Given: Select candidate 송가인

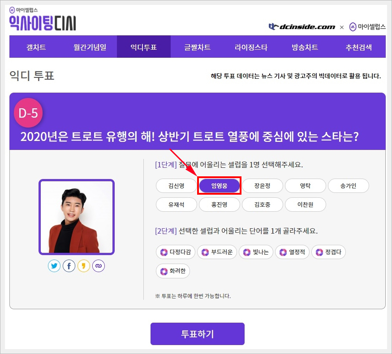Looking at the screenshot, I should 348,186.
